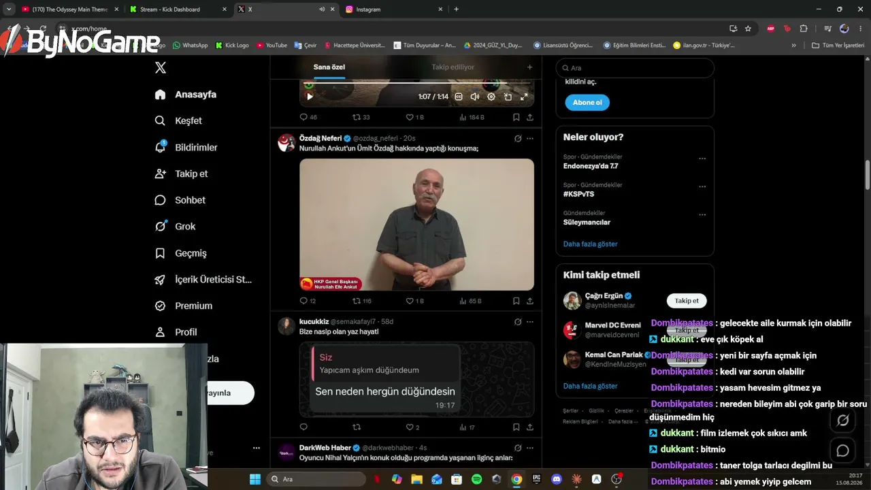Bookmark the kucukkiz post
871x490 pixels.
point(516,427)
